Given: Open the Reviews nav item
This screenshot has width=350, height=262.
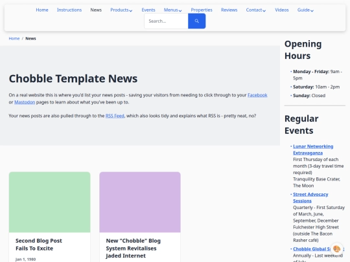Looking at the screenshot, I should 229,10.
